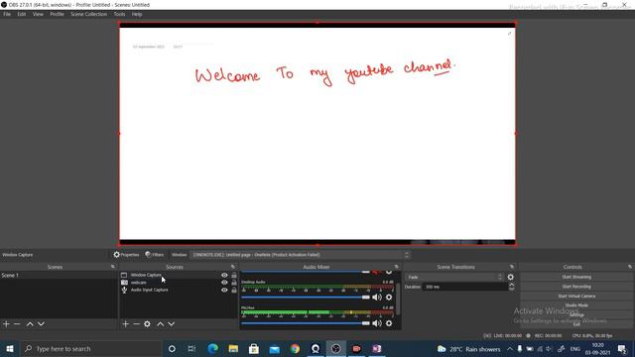Viewport: 635px width, 357px height.
Task: Select the webcam source row
Action: pyautogui.click(x=179, y=283)
